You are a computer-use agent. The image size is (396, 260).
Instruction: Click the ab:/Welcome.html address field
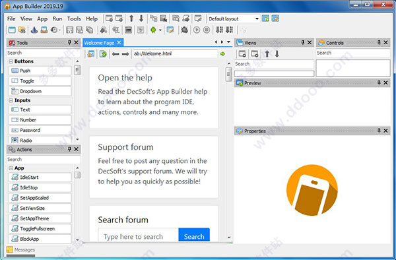175,53
